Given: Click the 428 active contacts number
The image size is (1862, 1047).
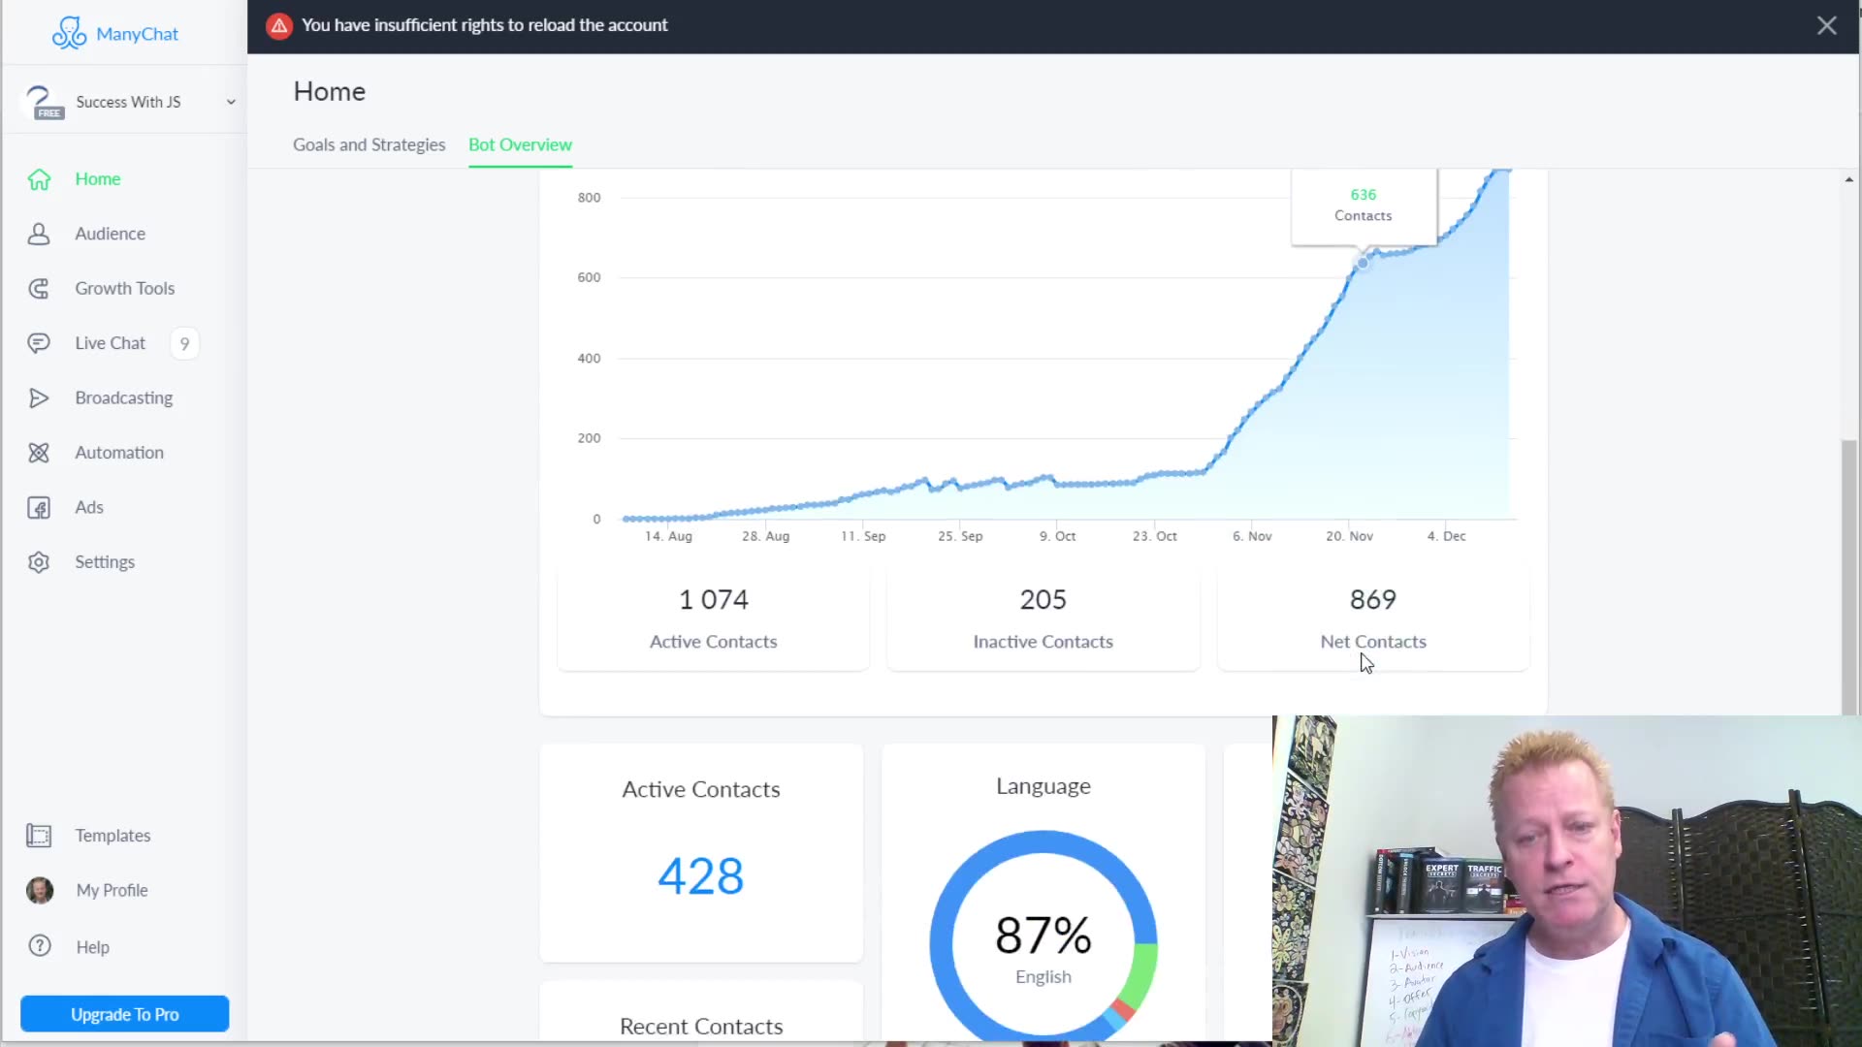Looking at the screenshot, I should 701,875.
